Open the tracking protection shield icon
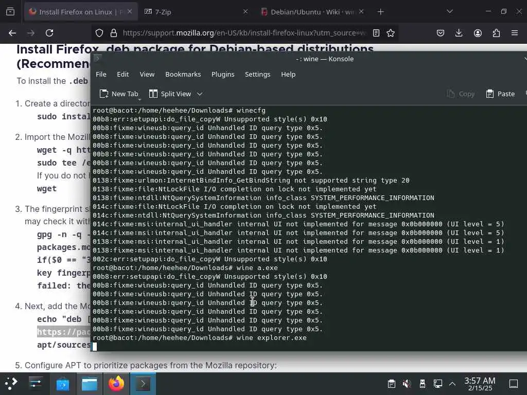527x395 pixels. 99,33
